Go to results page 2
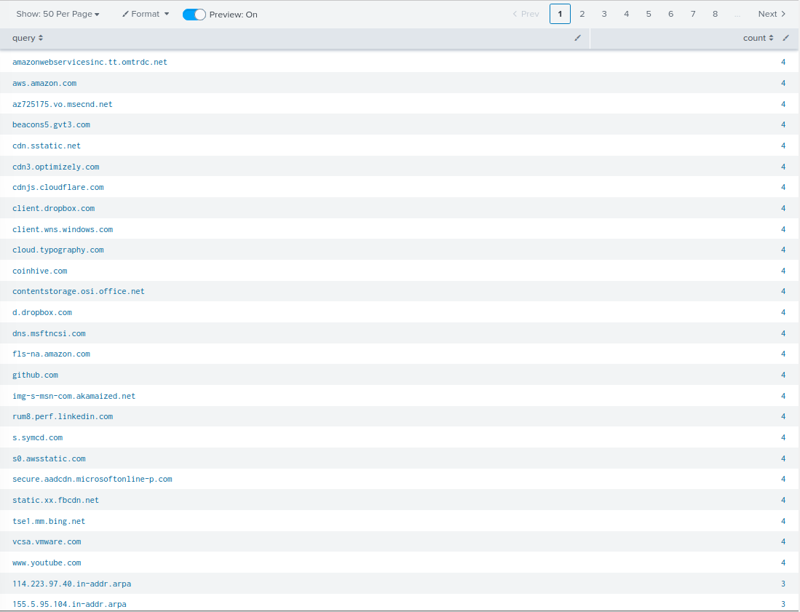Viewport: 800px width, 612px height. click(x=582, y=14)
